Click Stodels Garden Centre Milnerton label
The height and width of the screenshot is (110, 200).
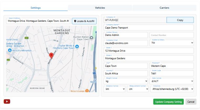(15, 45)
